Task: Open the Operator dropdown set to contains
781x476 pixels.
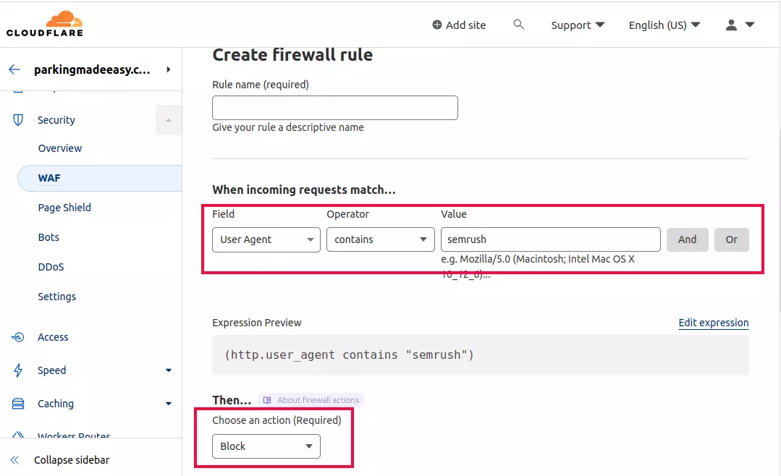Action: [380, 239]
